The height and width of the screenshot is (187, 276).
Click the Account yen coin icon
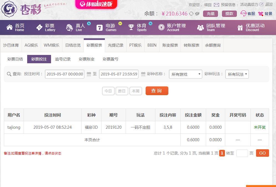pos(161,27)
